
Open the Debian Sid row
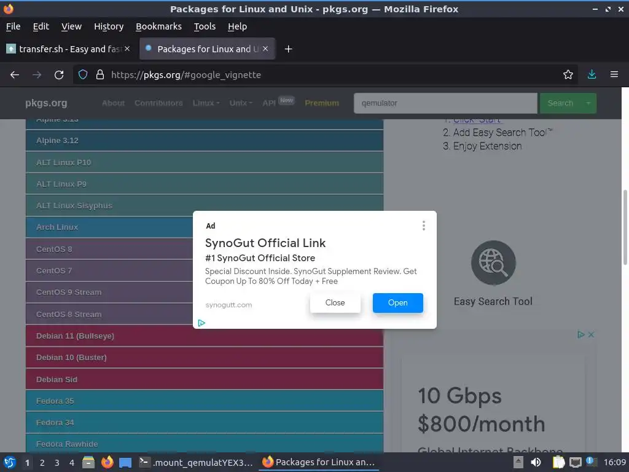(204, 379)
